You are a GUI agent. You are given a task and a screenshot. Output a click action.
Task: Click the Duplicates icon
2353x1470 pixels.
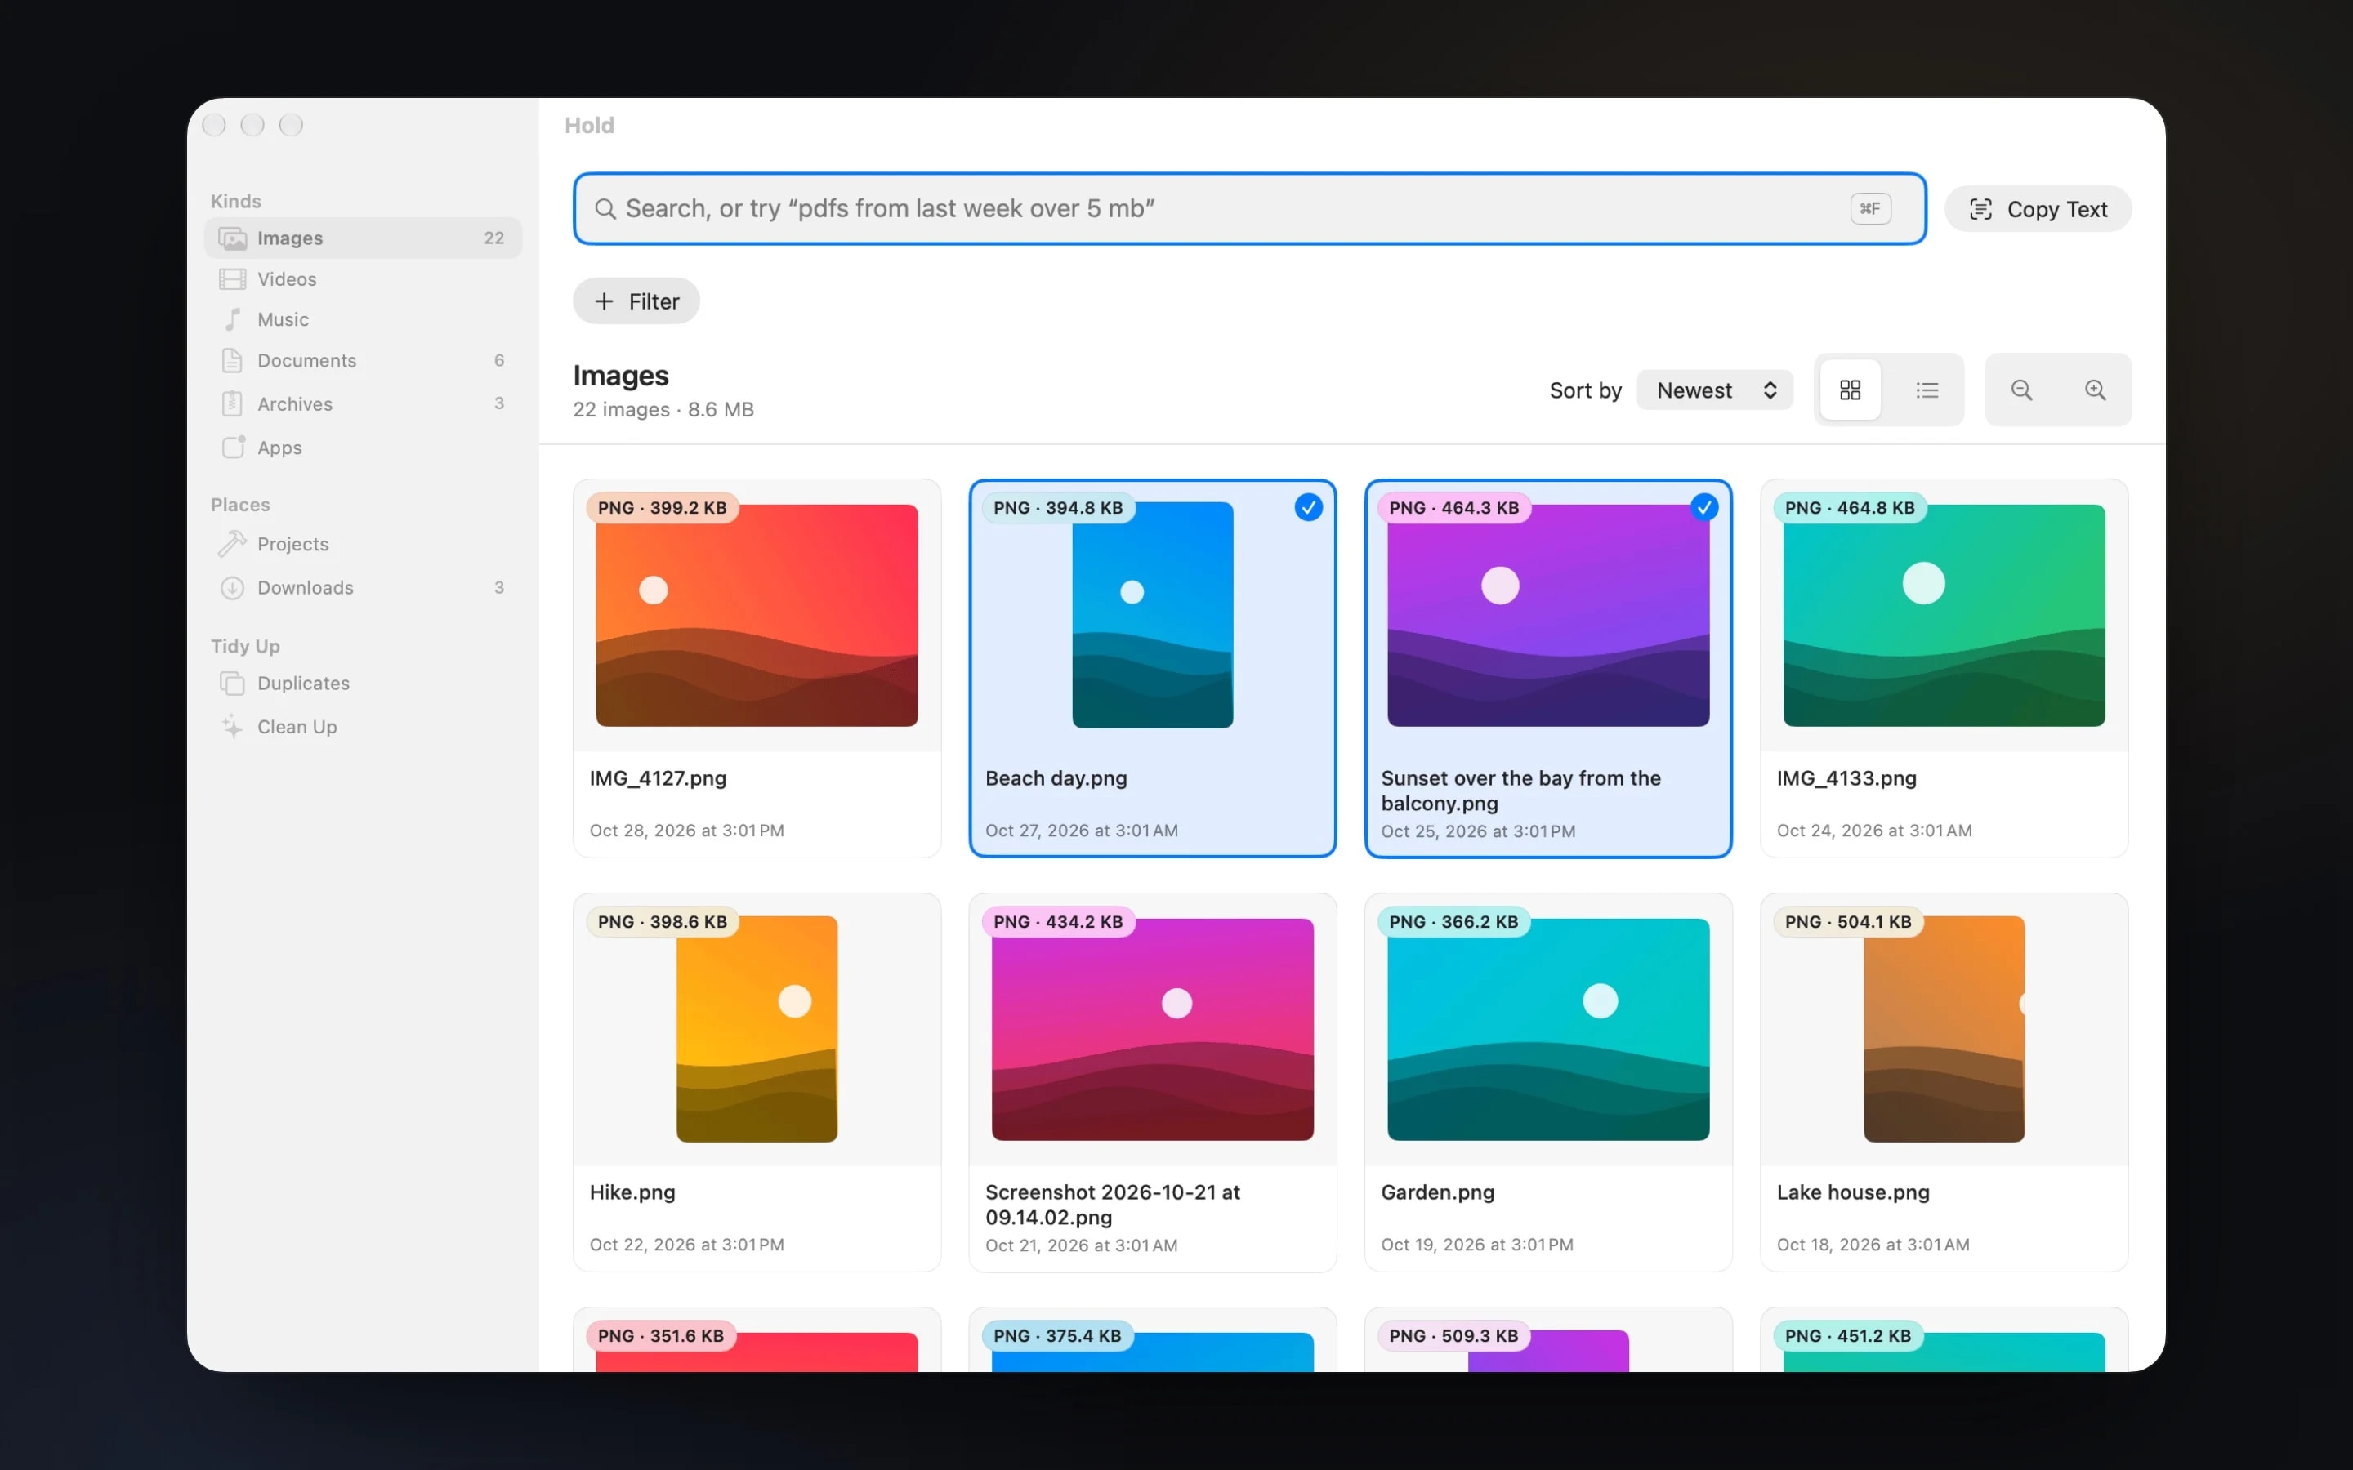232,684
